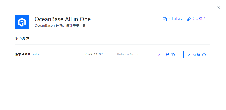The width and height of the screenshot is (226, 110).
Task: Open Release Notes for version 4.0.0_beta
Action: point(128,55)
